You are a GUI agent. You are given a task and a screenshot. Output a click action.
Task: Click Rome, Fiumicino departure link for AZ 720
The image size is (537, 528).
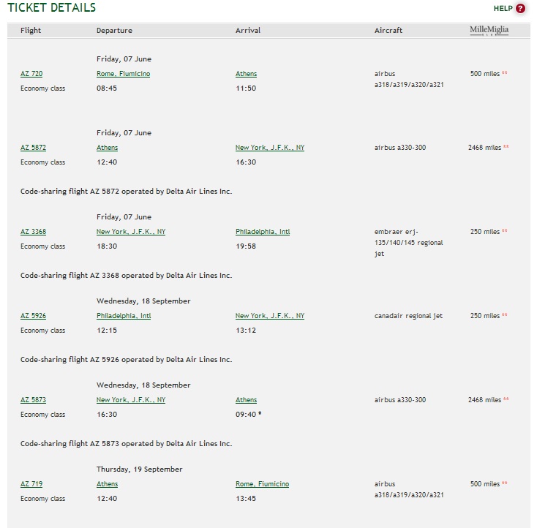point(124,74)
